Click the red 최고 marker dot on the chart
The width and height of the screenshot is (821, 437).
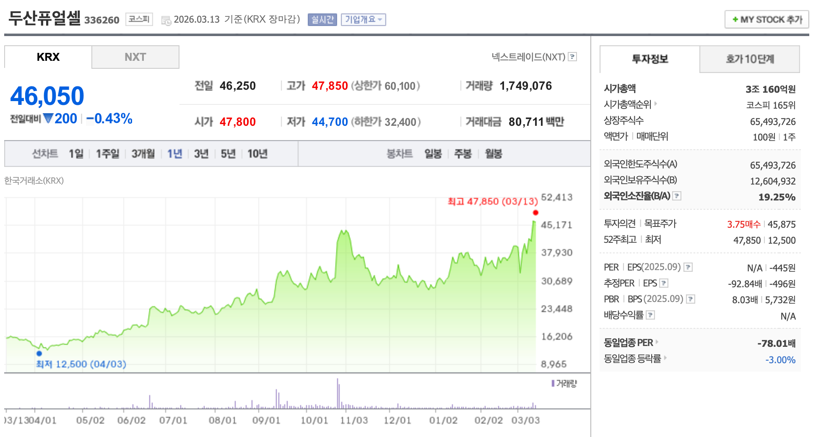(535, 213)
